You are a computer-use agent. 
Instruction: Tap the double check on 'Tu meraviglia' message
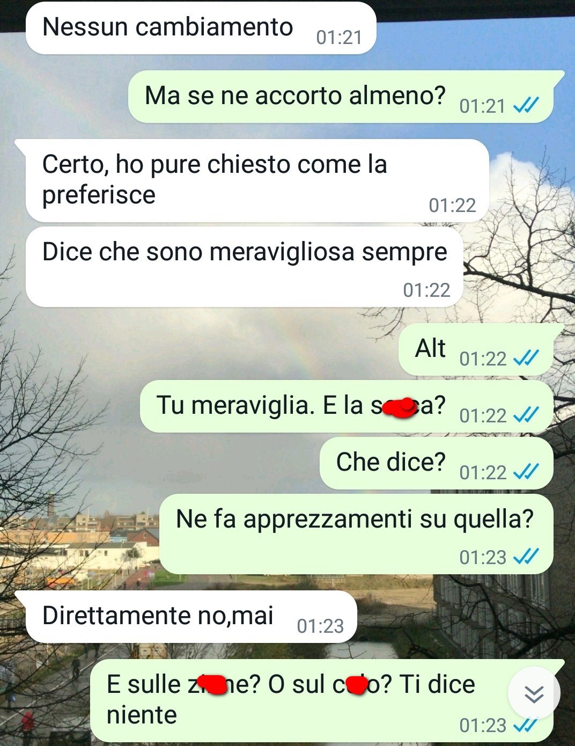(526, 415)
